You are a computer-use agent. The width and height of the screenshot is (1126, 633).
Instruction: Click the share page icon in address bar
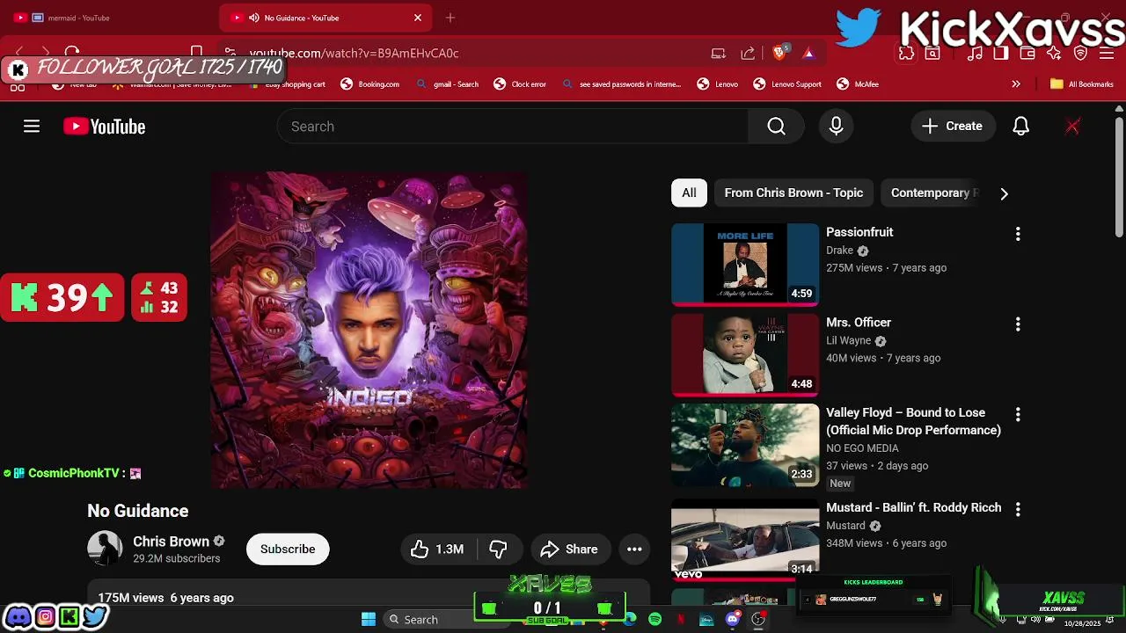[748, 53]
